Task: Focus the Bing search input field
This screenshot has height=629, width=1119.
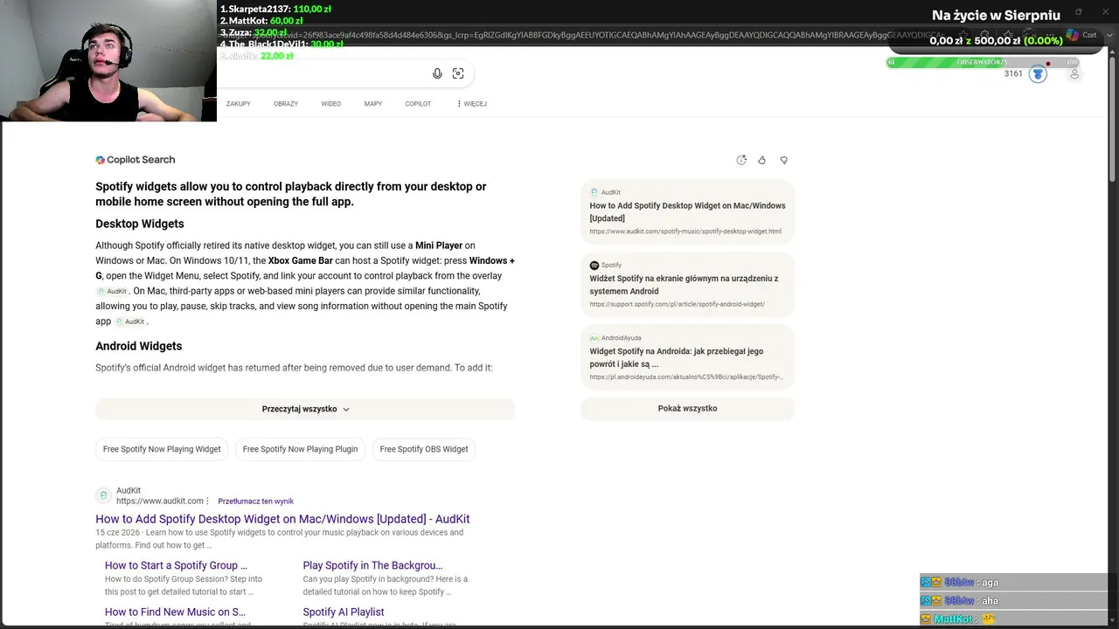Action: coord(323,73)
